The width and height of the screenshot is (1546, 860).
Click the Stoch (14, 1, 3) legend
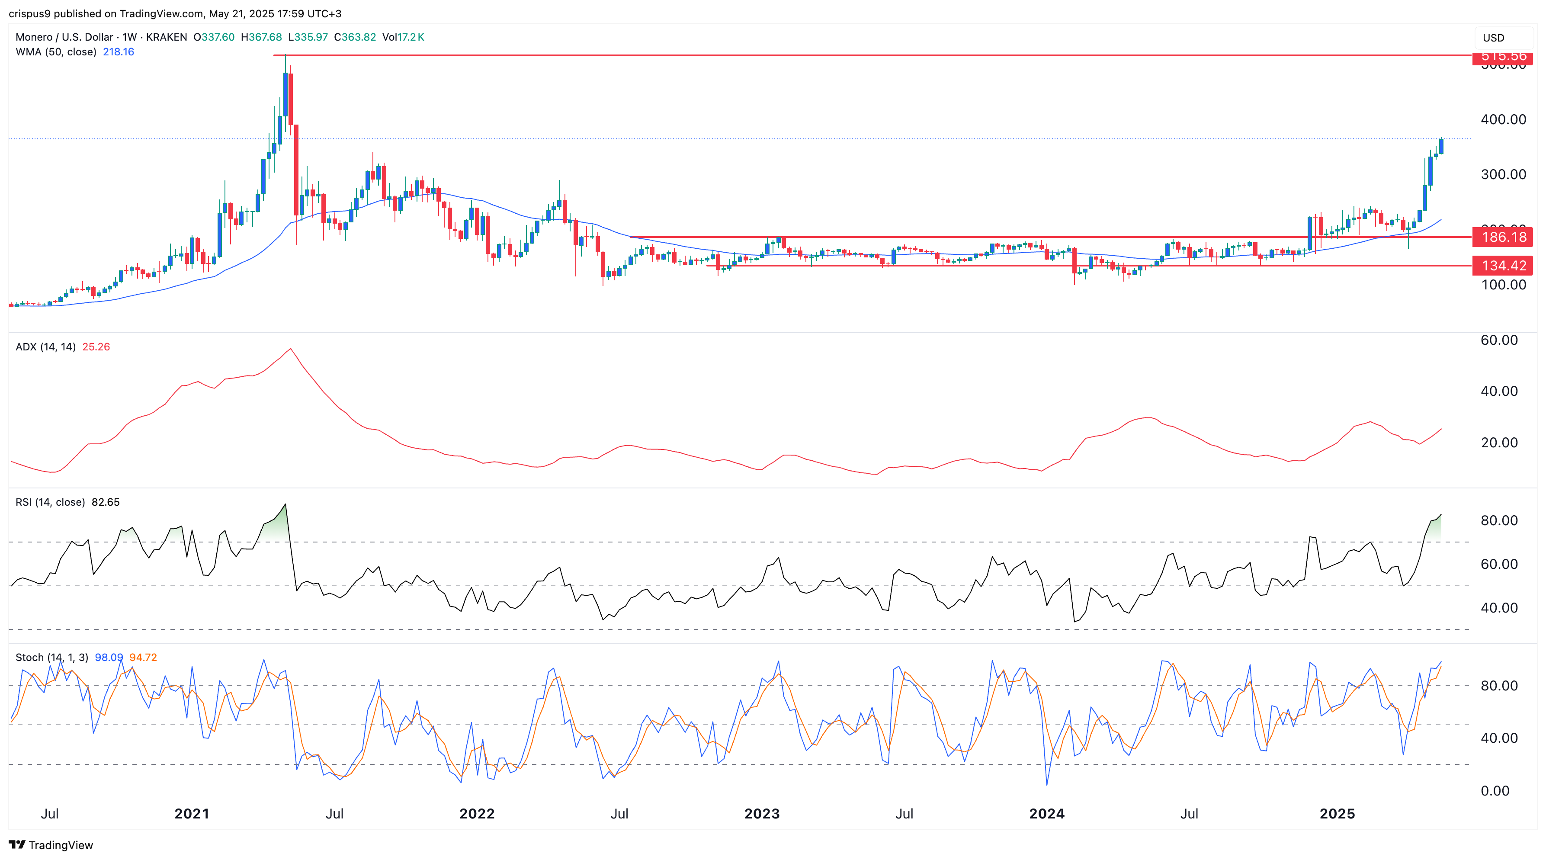coord(51,658)
